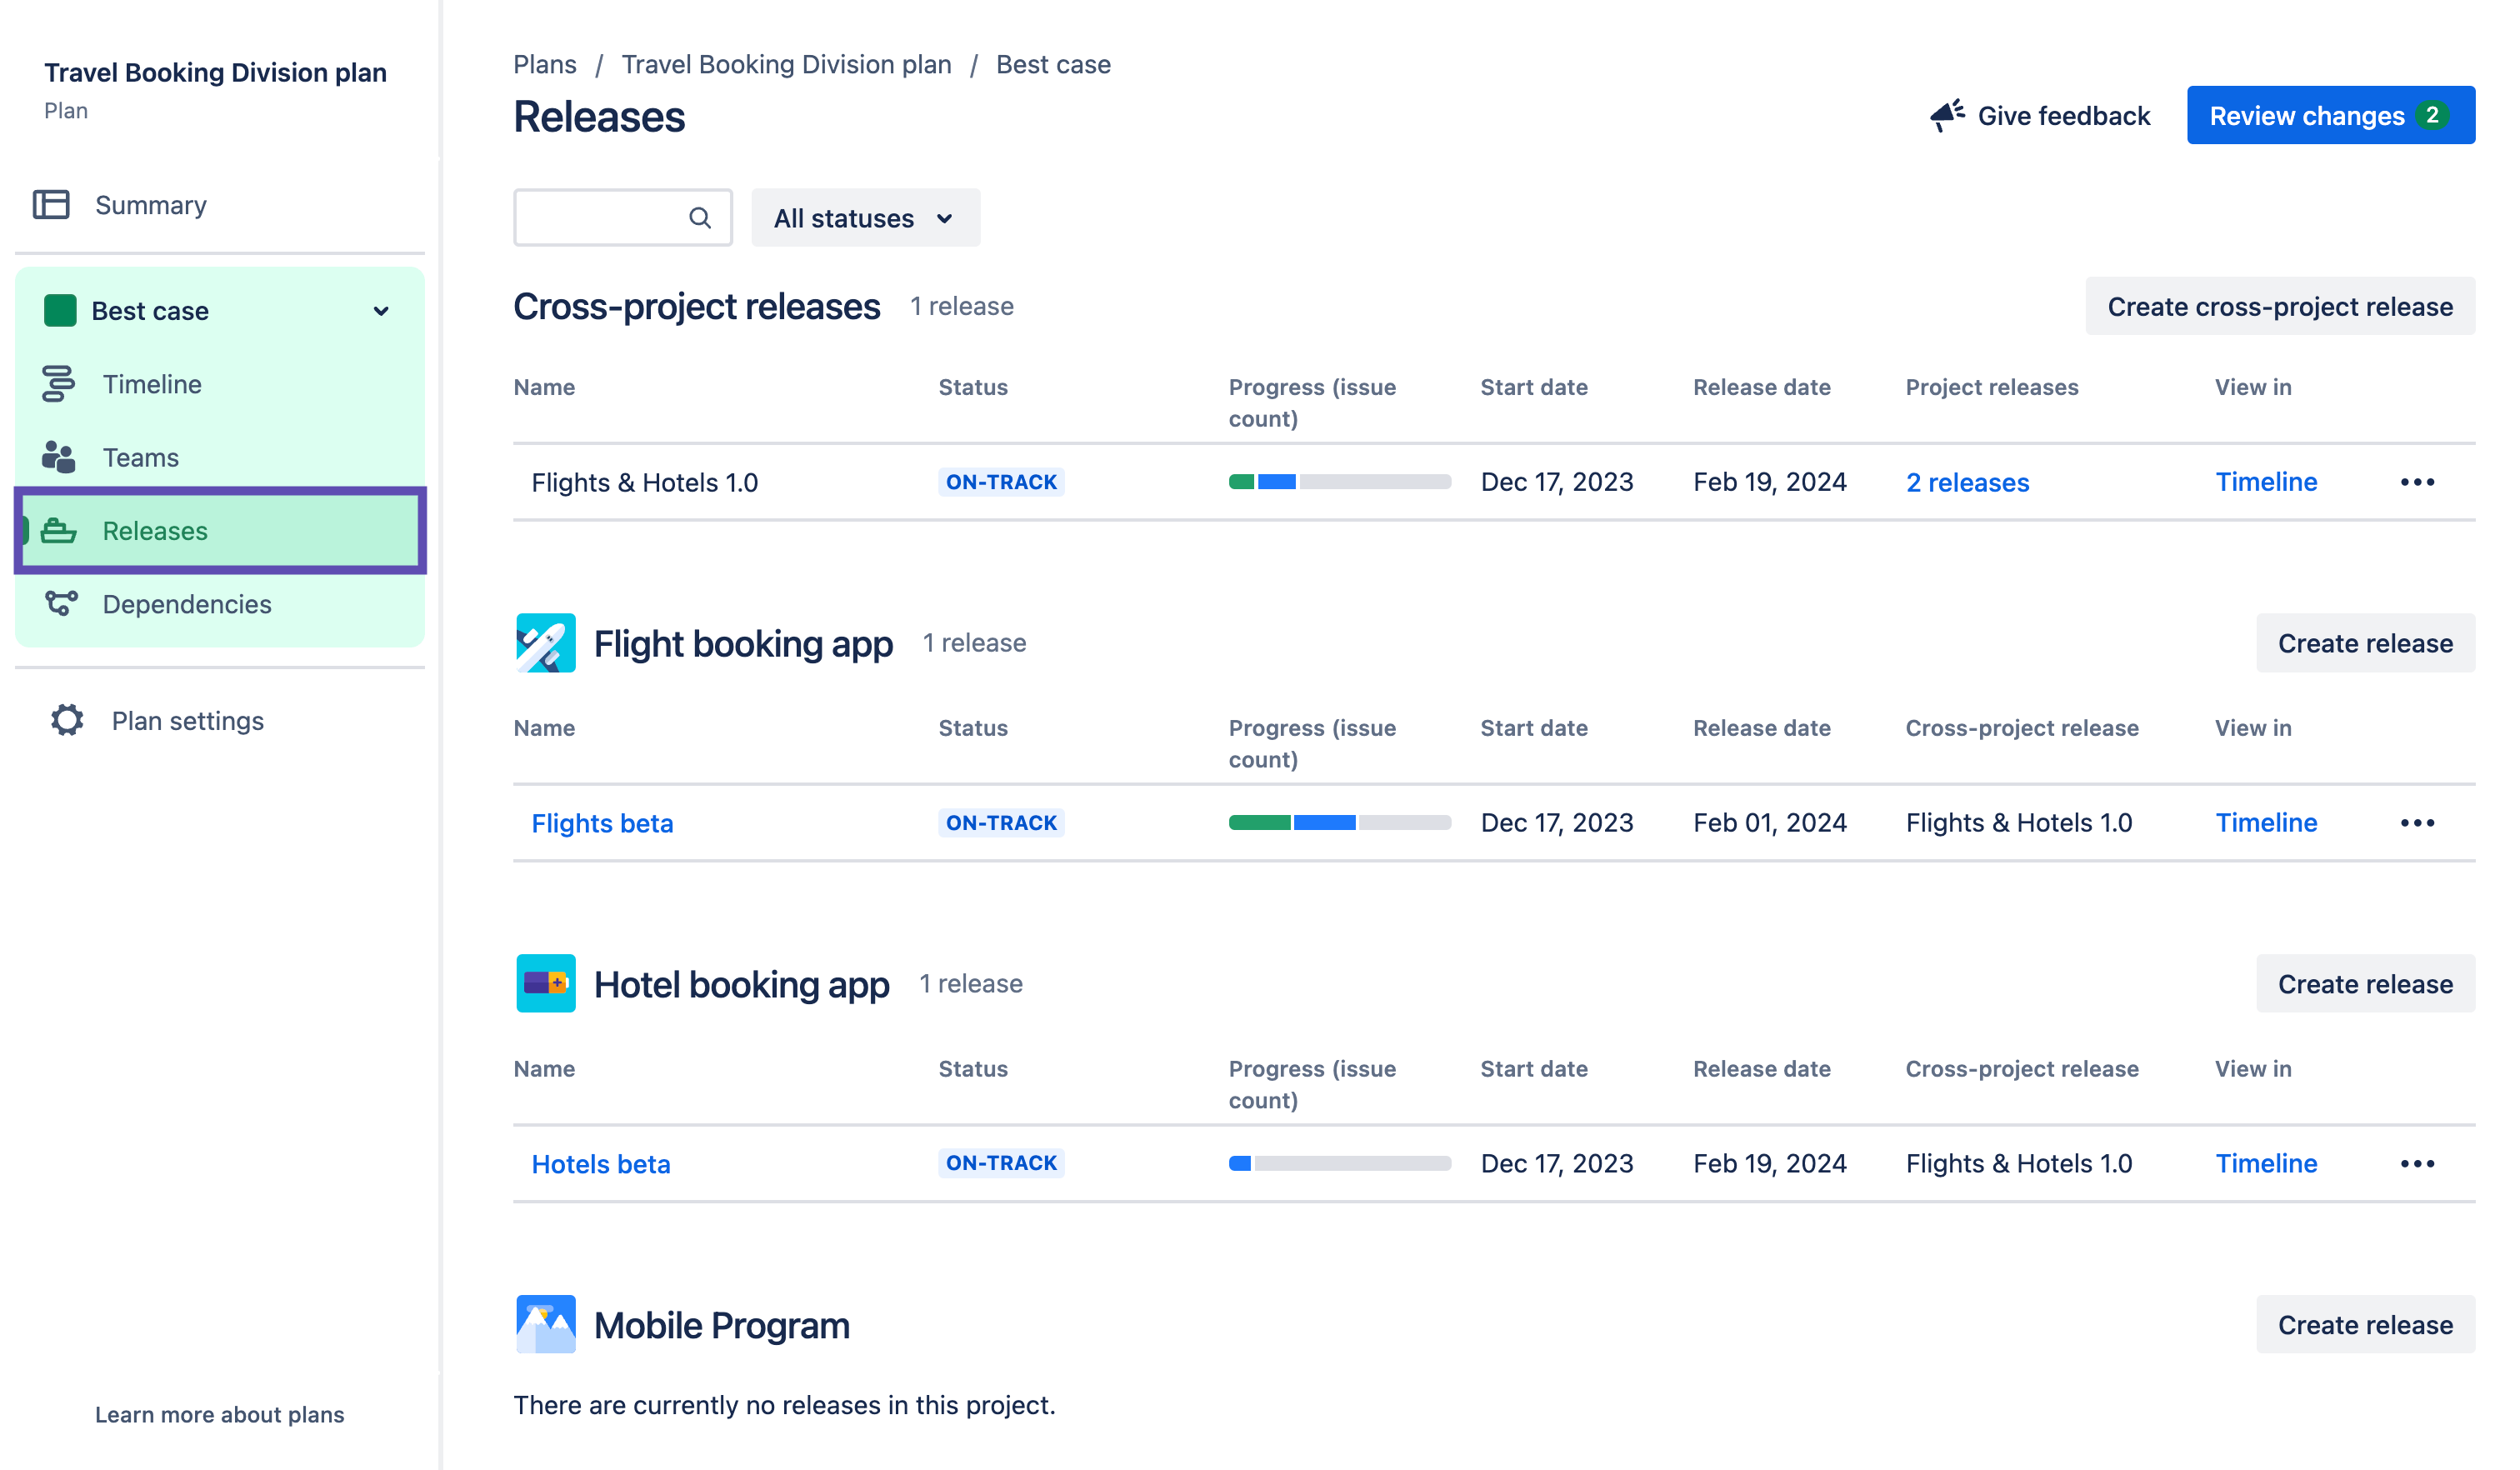Click the 2 releases project releases link
2520x1470 pixels.
tap(1967, 482)
